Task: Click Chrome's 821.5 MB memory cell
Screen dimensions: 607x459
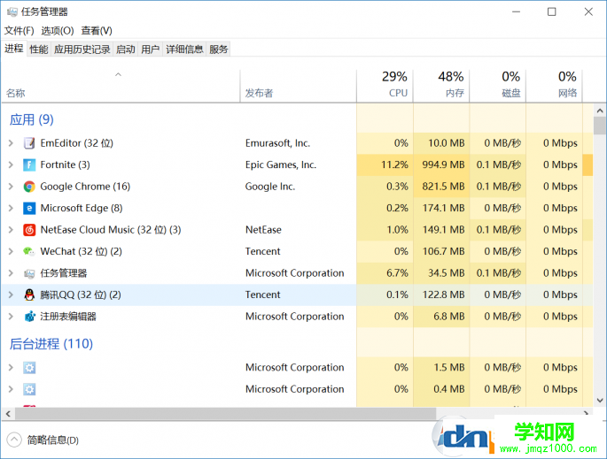Action: coord(441,187)
